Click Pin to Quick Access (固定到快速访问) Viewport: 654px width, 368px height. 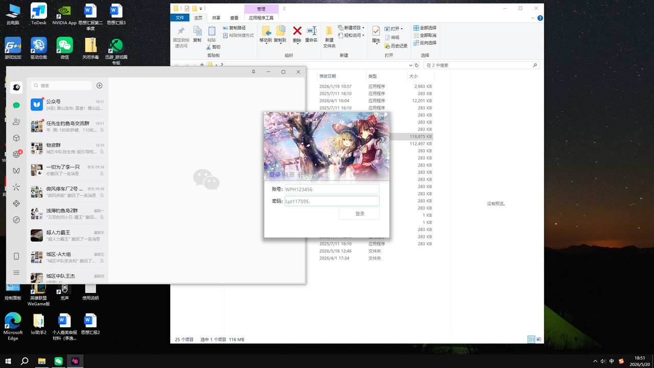coord(181,37)
